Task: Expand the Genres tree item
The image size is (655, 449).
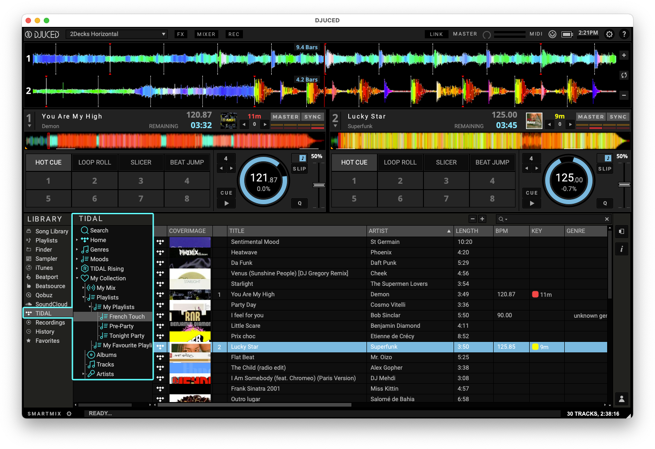Action: pyautogui.click(x=77, y=250)
